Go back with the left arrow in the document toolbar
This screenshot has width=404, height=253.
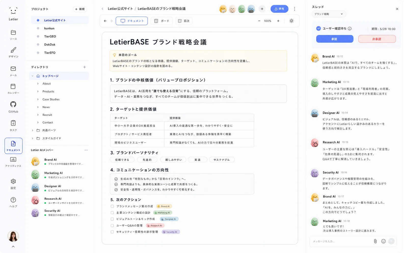pyautogui.click(x=105, y=21)
